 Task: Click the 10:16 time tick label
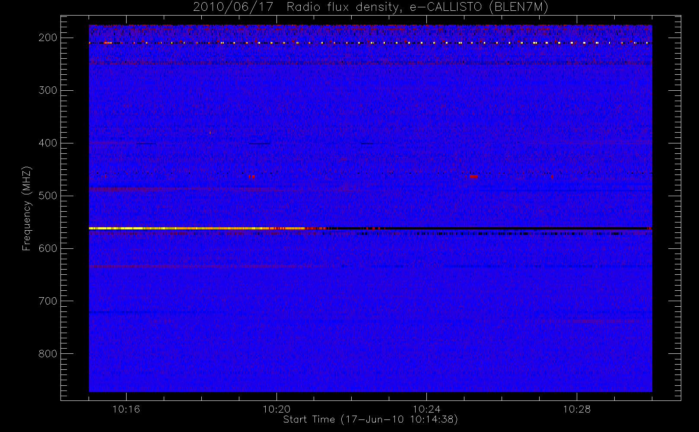(x=126, y=409)
